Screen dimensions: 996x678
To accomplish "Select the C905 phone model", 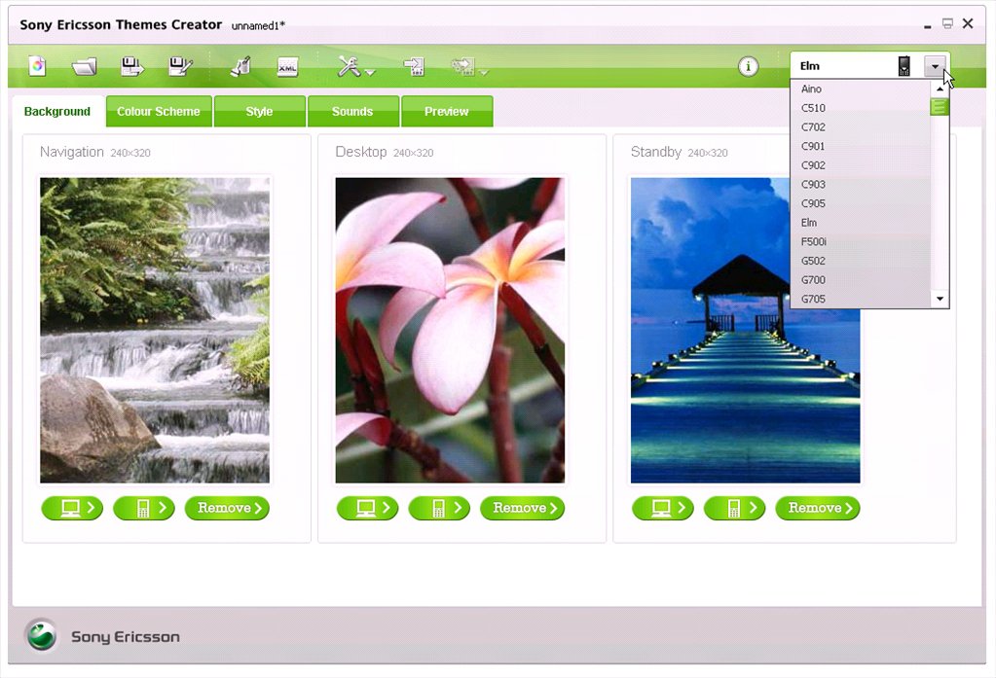I will pos(860,203).
